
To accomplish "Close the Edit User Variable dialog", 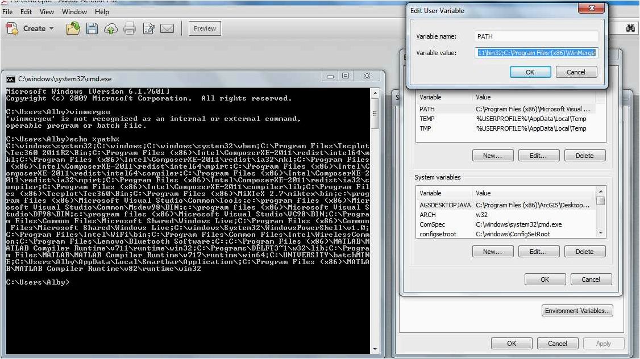I will 592,8.
